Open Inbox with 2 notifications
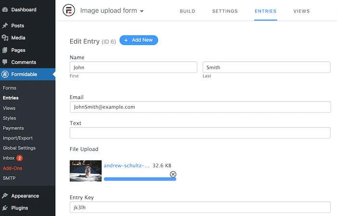 coord(13,158)
